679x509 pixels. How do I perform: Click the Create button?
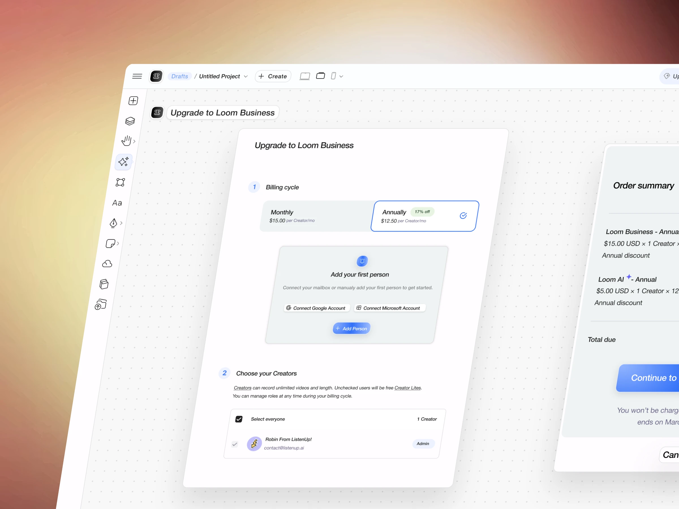273,76
